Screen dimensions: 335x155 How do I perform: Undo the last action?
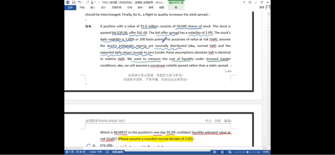click(x=79, y=2)
